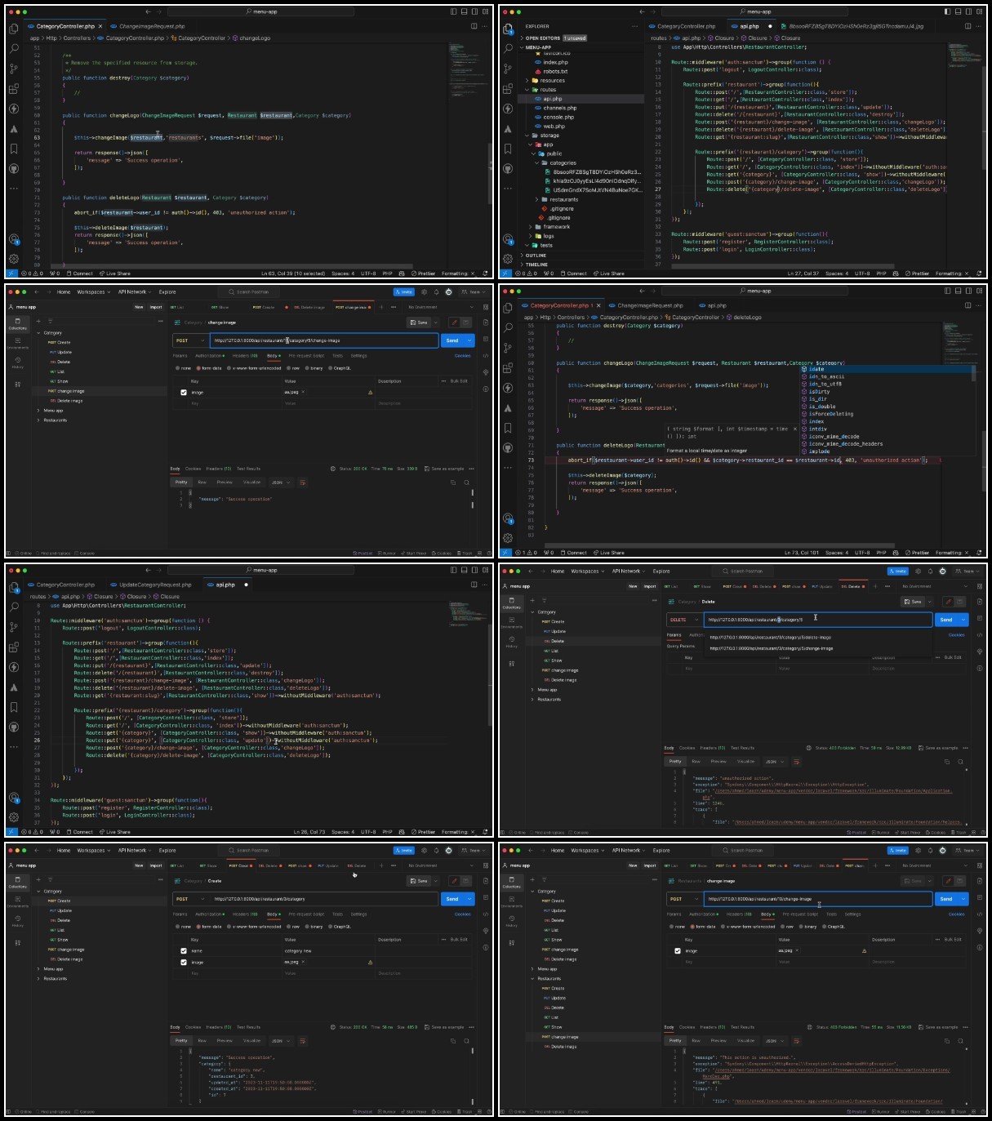Screen dimensions: 992x1121
Task: Click GitHub icon in VS Code window with changeLogo breadcrumb
Action: tap(14, 168)
